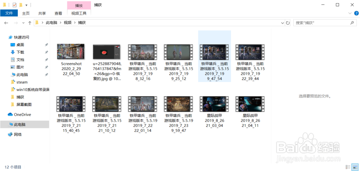Refresh the 捕获 folder view

[288, 23]
